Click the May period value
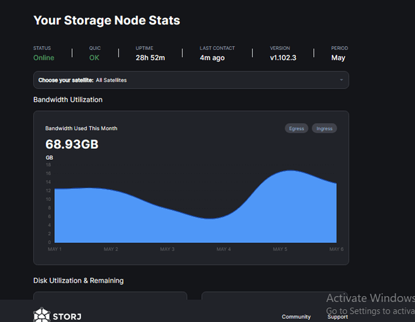The width and height of the screenshot is (415, 322). [x=338, y=58]
